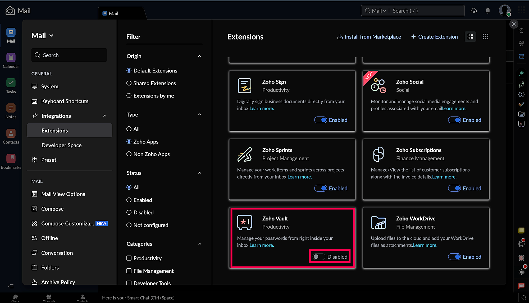Click the Zoho Vault extension icon
Viewport: 529px width, 303px height.
tap(245, 222)
